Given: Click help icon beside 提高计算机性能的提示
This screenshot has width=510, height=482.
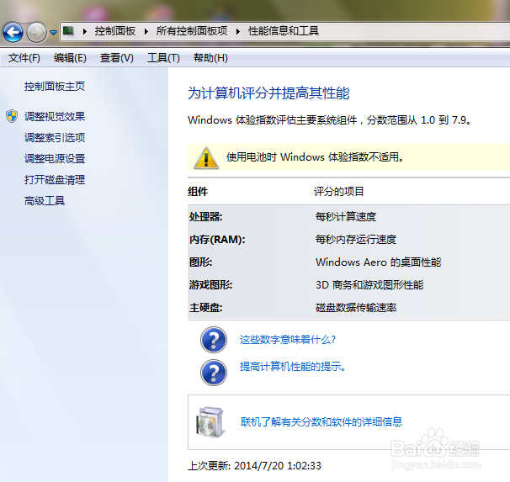Looking at the screenshot, I should (x=214, y=373).
